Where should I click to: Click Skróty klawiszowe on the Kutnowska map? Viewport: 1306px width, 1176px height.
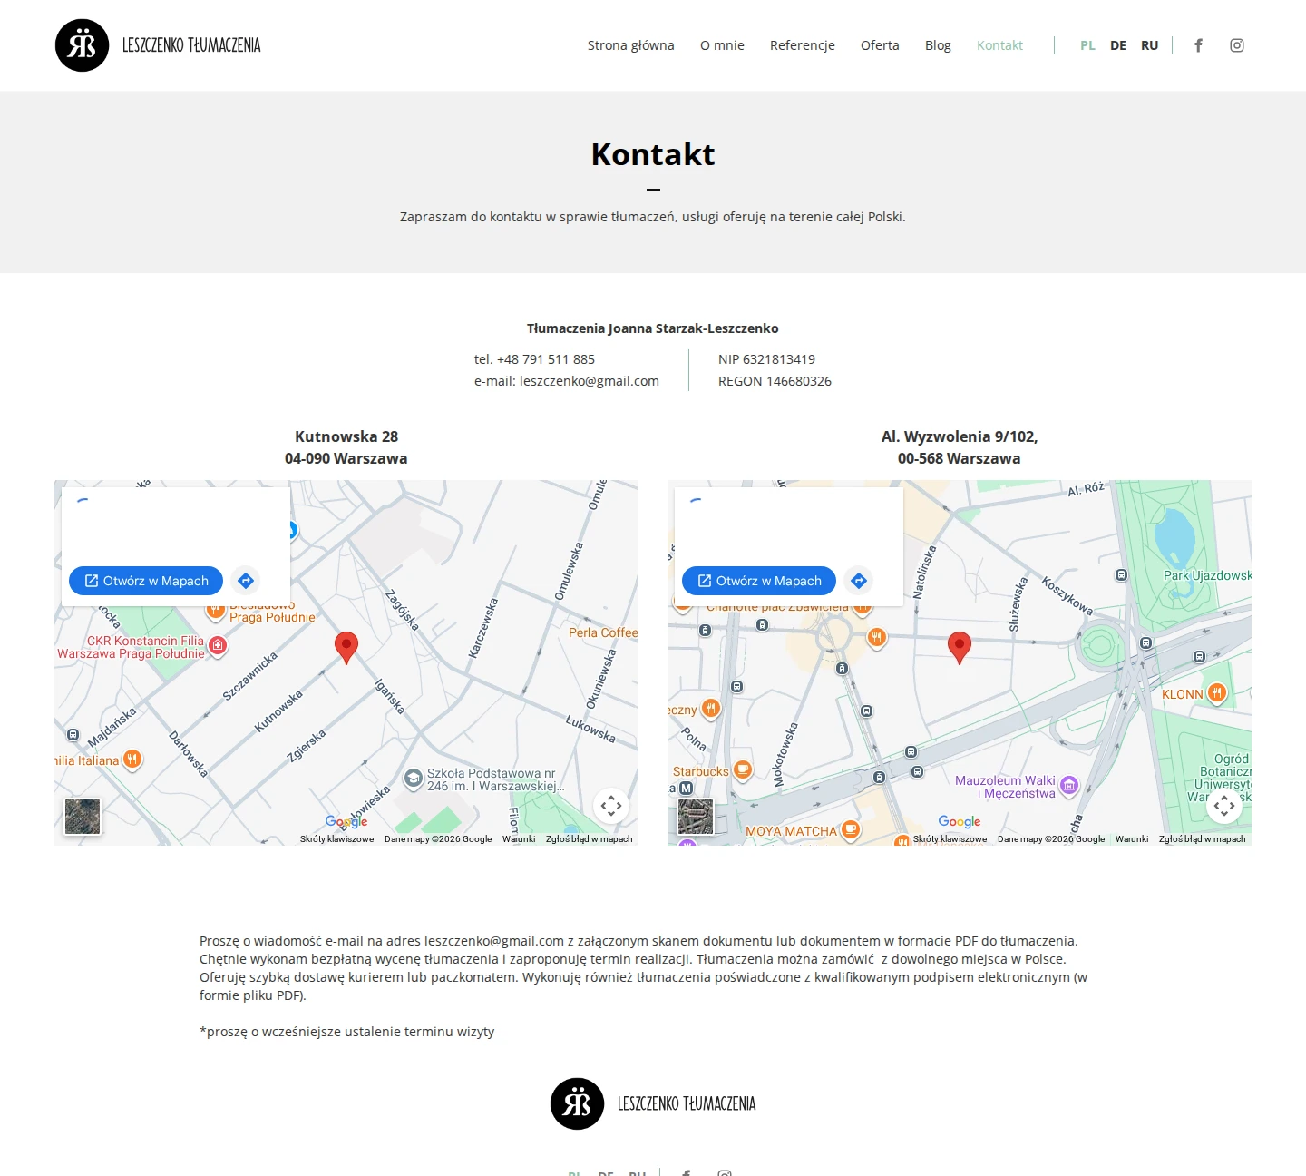tap(336, 839)
